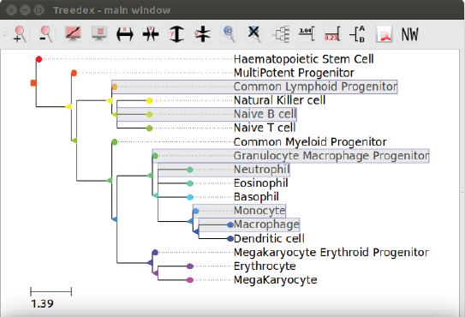Show branch lengths with the 1.04 icon
465x317 pixels.
(x=307, y=33)
